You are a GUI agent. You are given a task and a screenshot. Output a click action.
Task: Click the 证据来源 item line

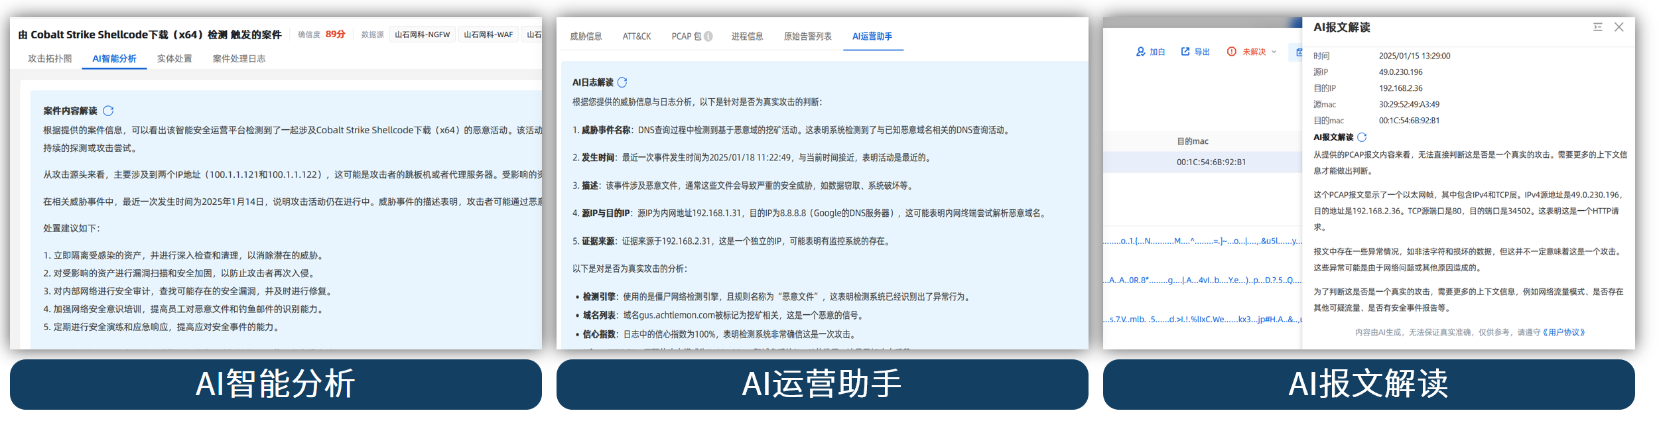coord(732,241)
